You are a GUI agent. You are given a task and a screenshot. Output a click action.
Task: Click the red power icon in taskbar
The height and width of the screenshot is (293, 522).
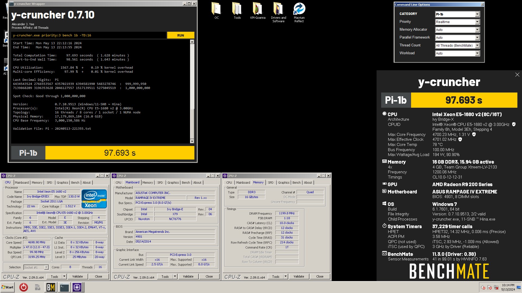(x=24, y=287)
